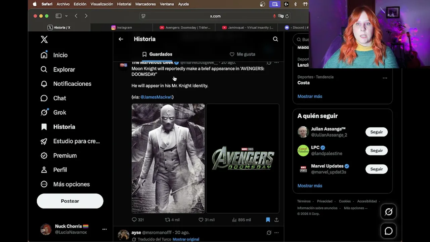The width and height of the screenshot is (430, 242).
Task: Follow Marvel Updates with Seguir button
Action: click(x=377, y=169)
